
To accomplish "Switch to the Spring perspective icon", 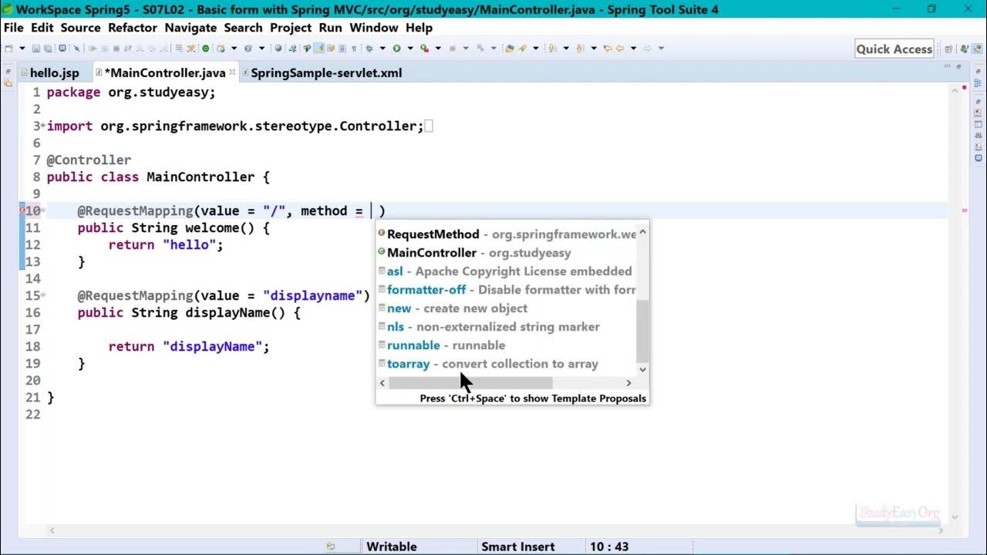I will click(976, 49).
